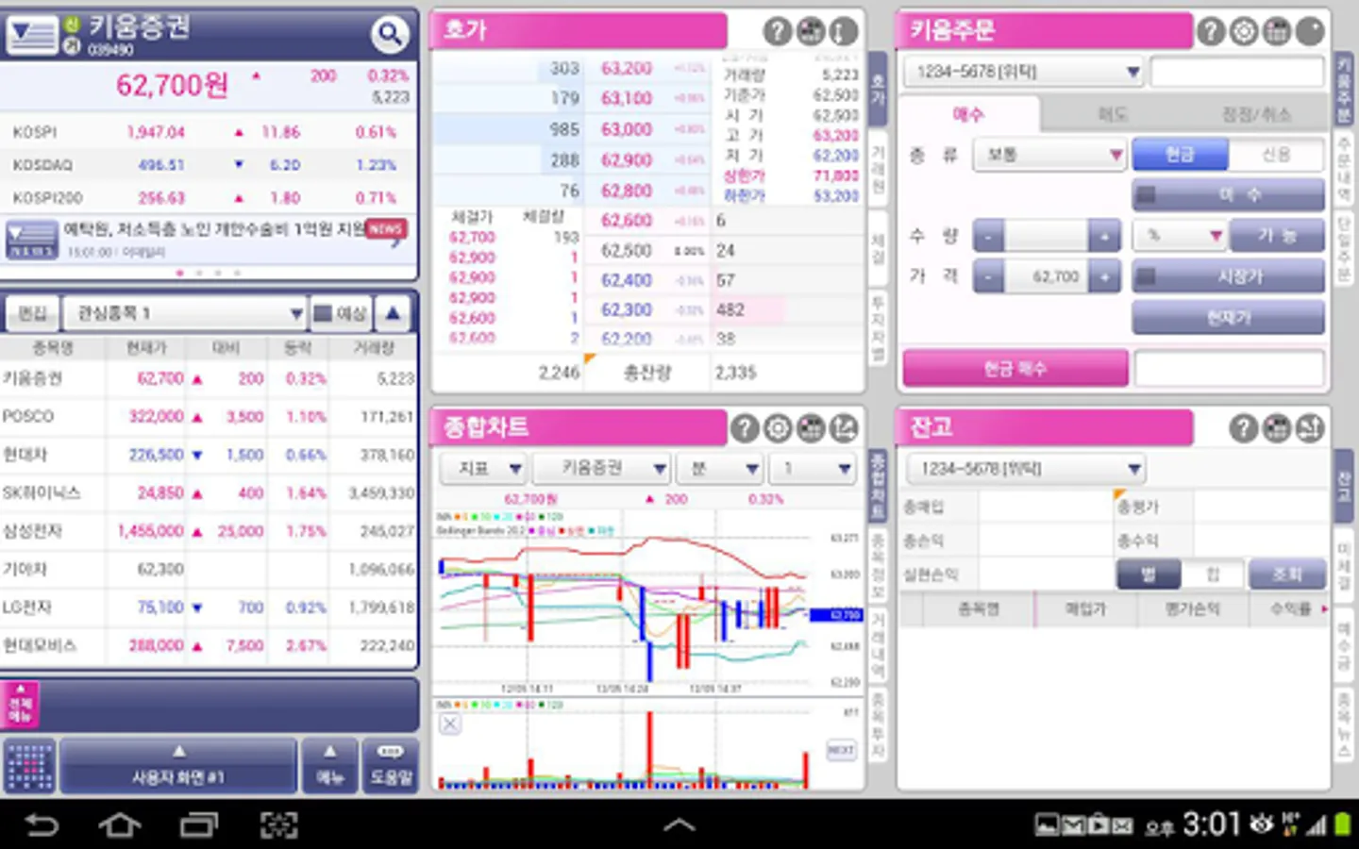This screenshot has width=1359, height=849.
Task: Open screen-list icon in 키움주문 panel header
Action: 1277,31
